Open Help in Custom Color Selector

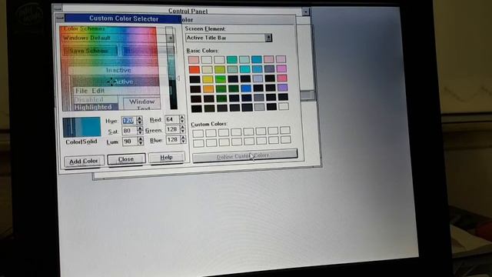pyautogui.click(x=166, y=157)
